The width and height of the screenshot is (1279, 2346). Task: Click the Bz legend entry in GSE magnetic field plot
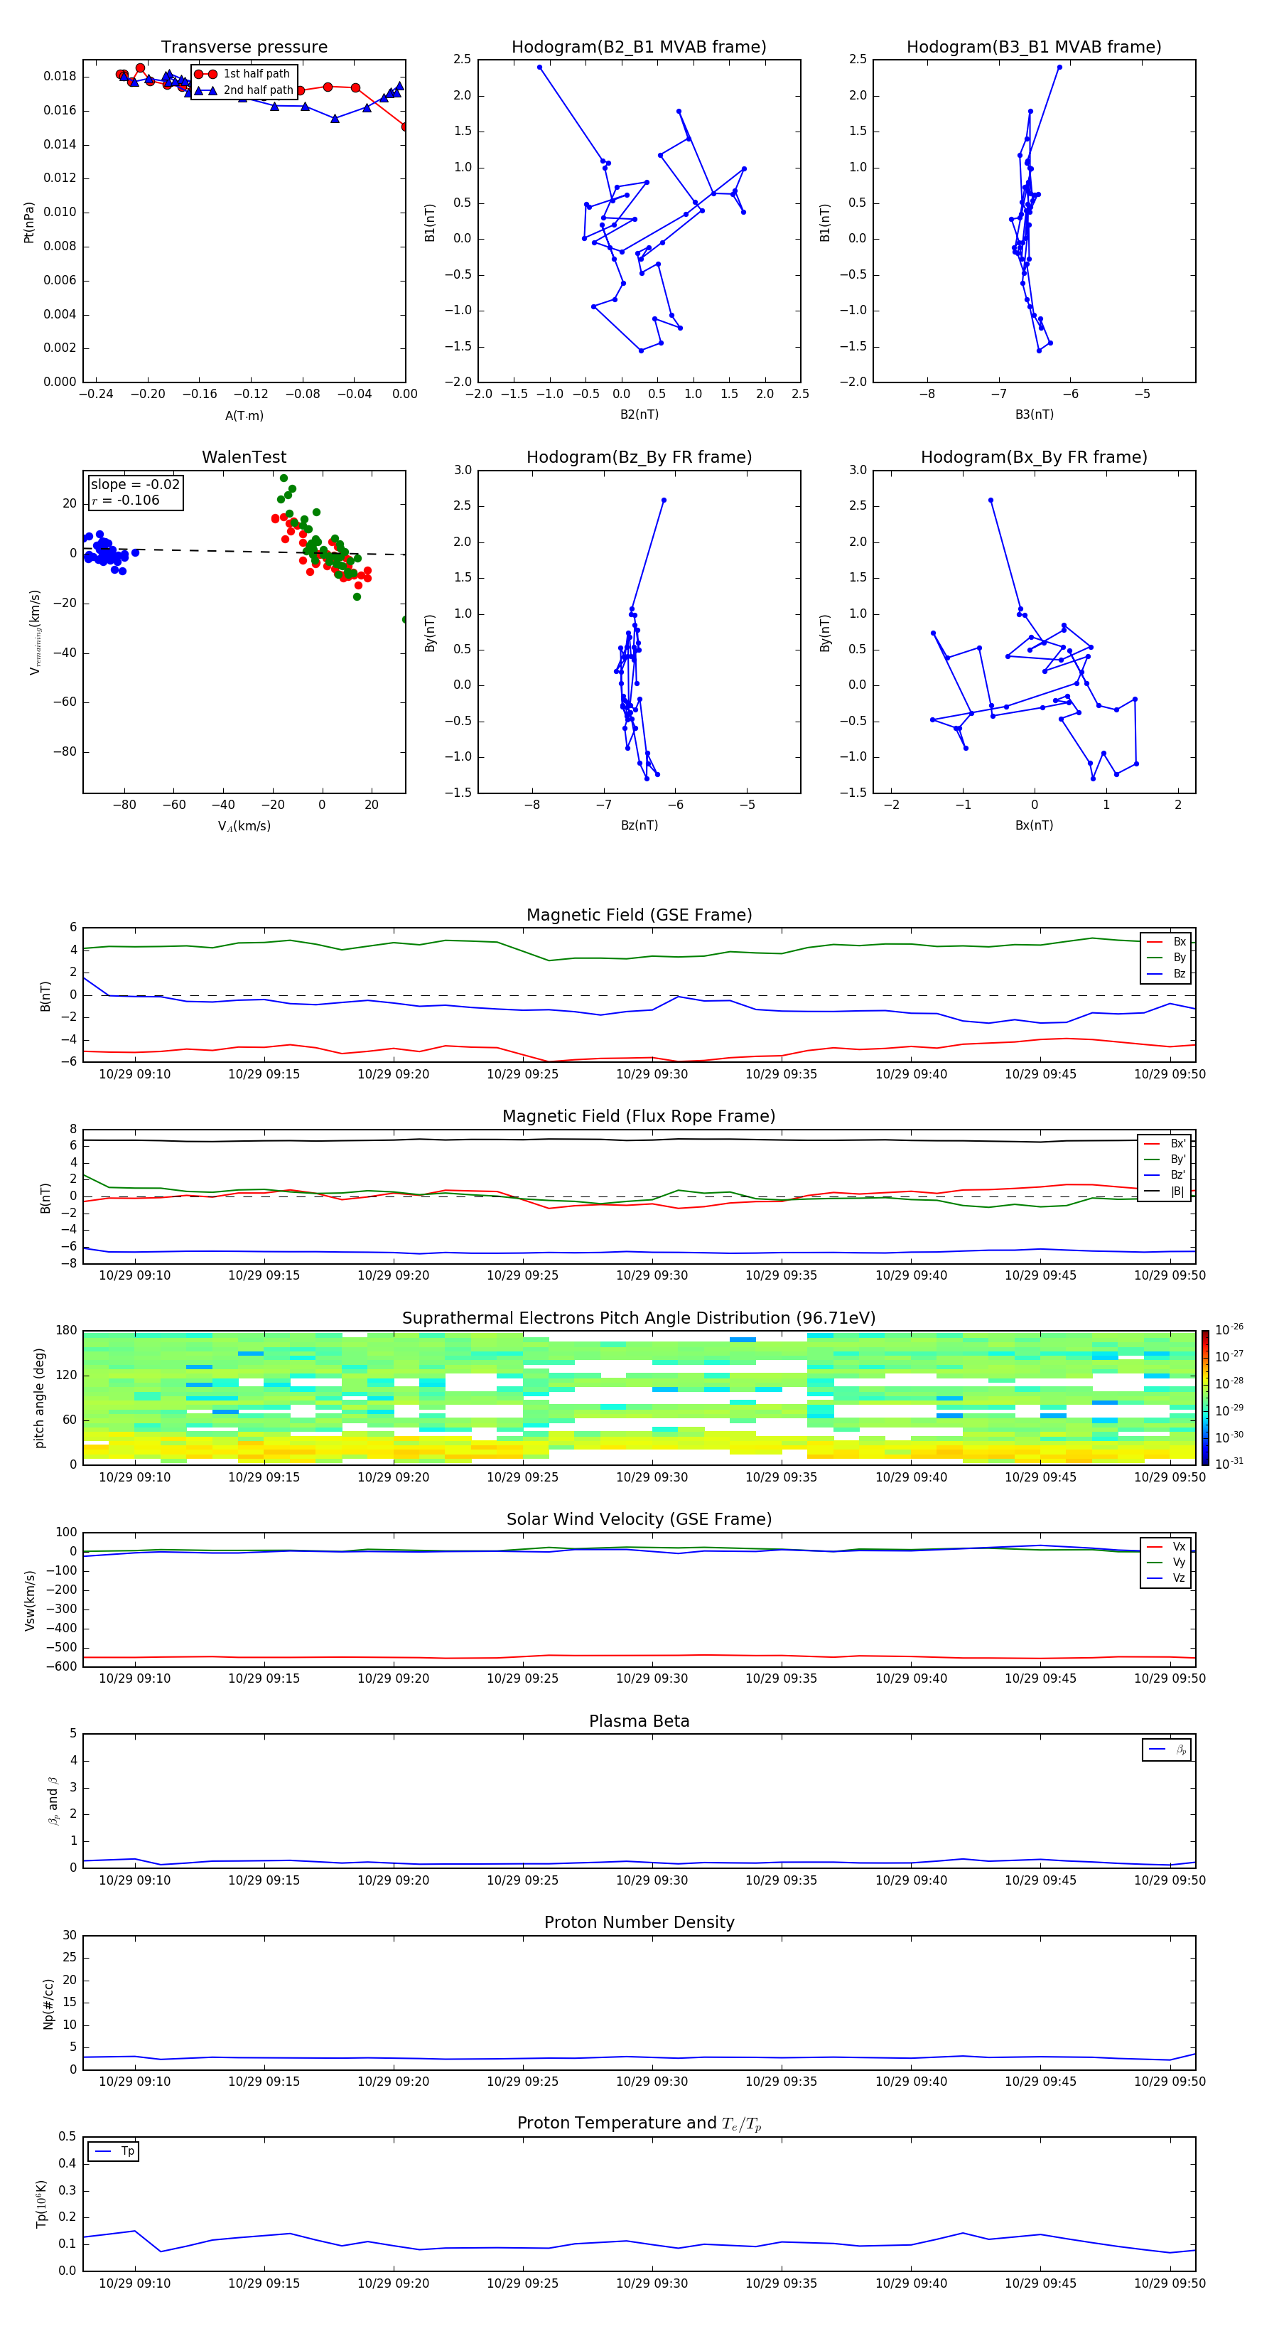[1166, 973]
